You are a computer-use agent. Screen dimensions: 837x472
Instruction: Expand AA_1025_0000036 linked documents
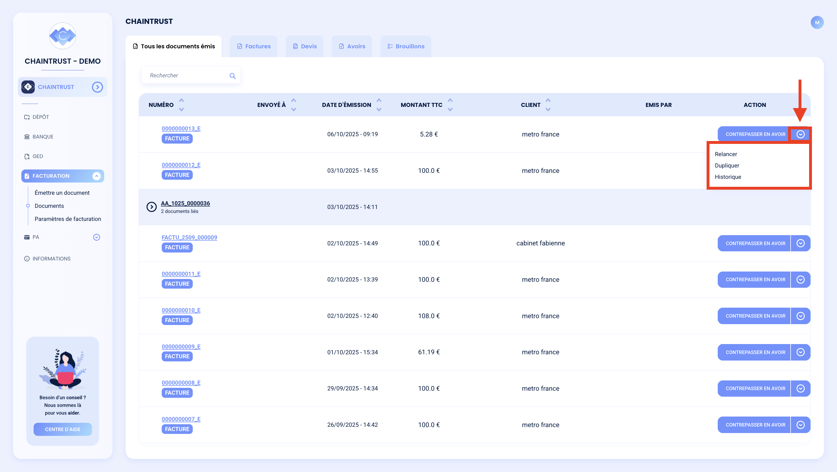(x=151, y=207)
